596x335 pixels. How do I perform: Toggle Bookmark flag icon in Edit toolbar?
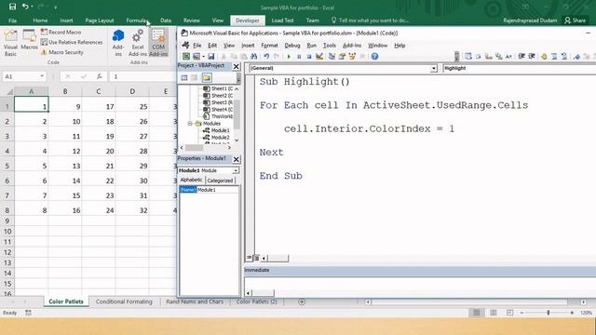(x=577, y=57)
